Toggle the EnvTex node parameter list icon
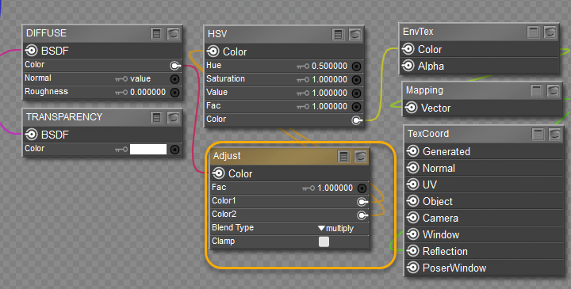This screenshot has width=571, height=289. (x=534, y=32)
